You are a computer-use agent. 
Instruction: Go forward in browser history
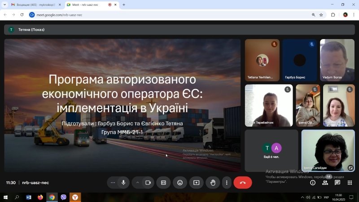(13, 15)
